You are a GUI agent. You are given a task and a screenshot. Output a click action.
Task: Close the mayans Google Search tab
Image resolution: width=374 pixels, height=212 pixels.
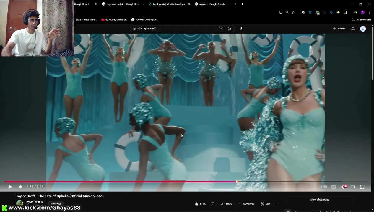[235, 4]
